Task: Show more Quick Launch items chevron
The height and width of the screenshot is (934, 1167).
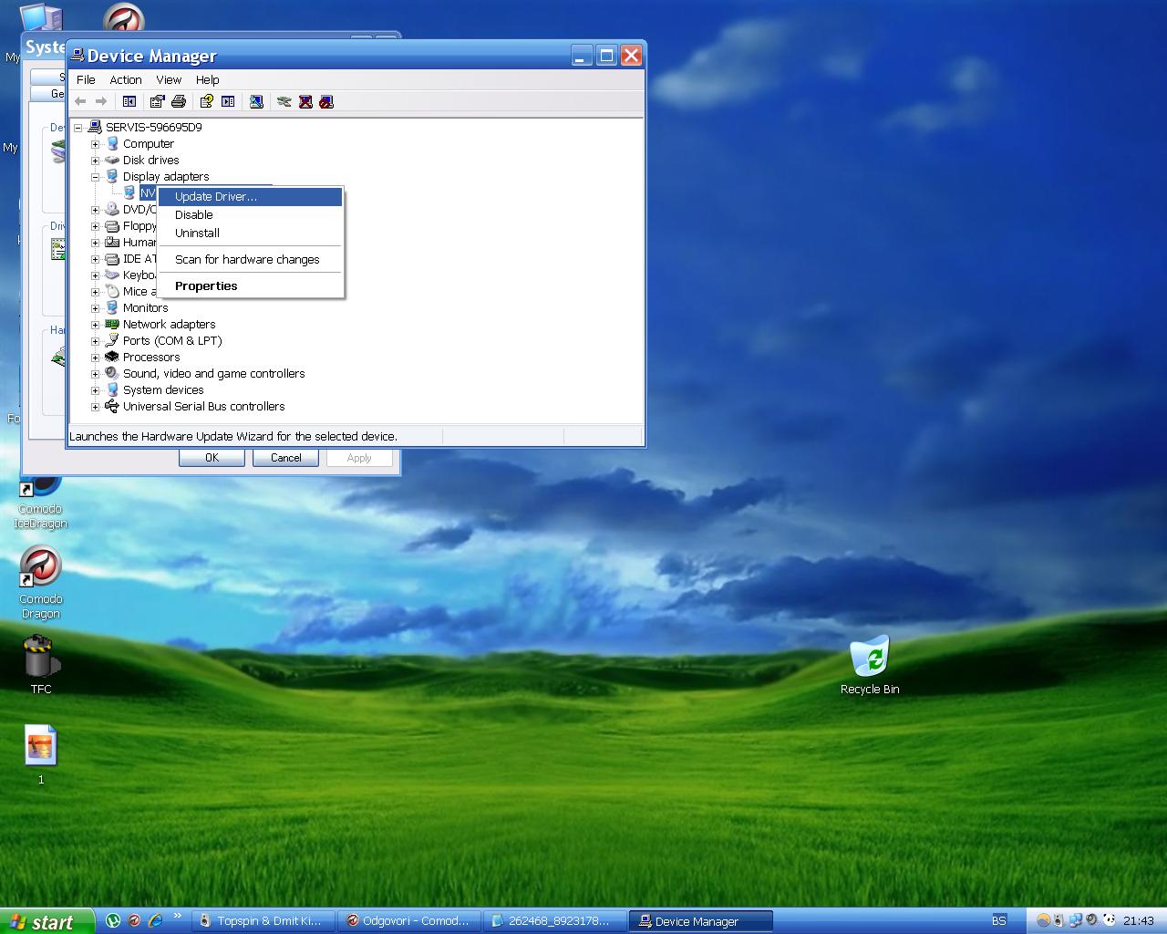Action: [x=177, y=917]
